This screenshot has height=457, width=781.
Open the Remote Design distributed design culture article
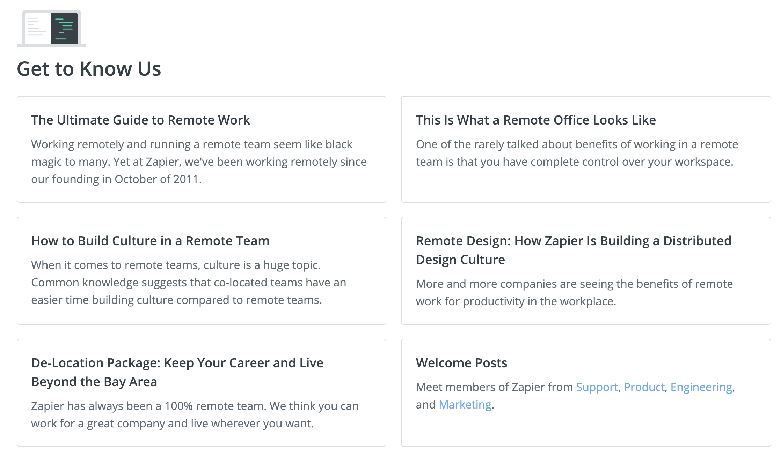coord(574,250)
